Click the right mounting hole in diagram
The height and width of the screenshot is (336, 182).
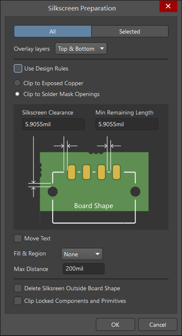tap(136, 192)
